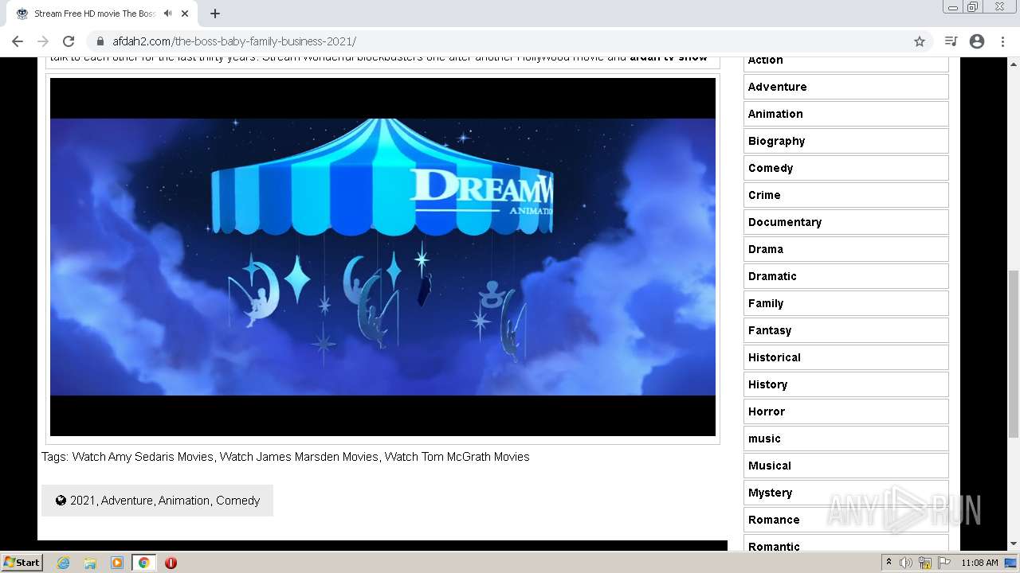Open Animation link in post metadata
This screenshot has height=573, width=1020.
click(184, 501)
